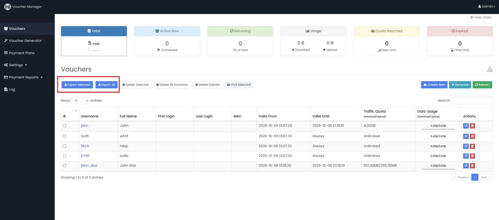Hide the stats panel
The width and height of the screenshot is (499, 220).
481,17
